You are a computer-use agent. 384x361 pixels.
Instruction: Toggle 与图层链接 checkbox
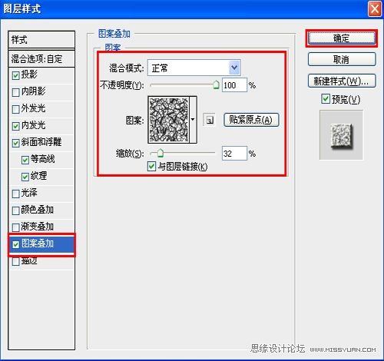pyautogui.click(x=151, y=166)
